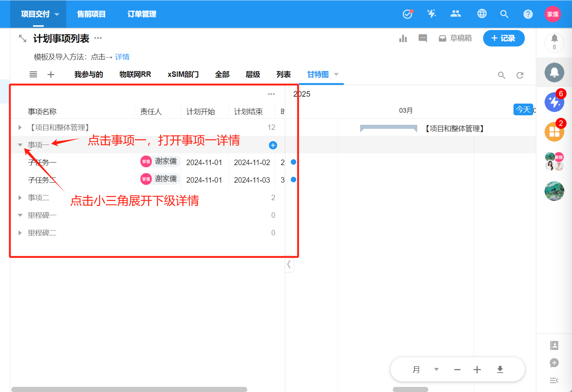Open the 草稿箱 drafts box
The image size is (572, 392).
coord(455,38)
